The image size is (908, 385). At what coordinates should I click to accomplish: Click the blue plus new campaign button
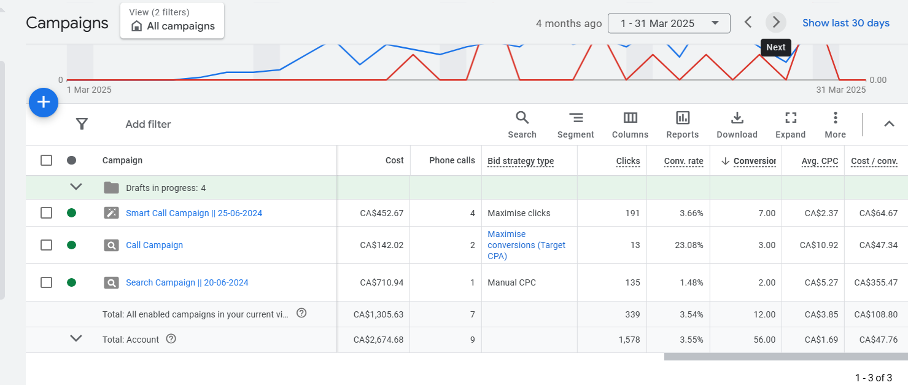click(44, 103)
